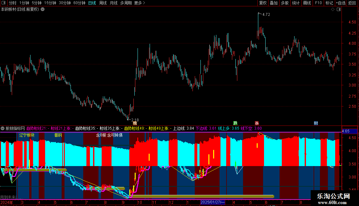Viewport: 359px width, 206px height.
Task: Click the 辽宁板块 sector label
Action: (x=27, y=135)
